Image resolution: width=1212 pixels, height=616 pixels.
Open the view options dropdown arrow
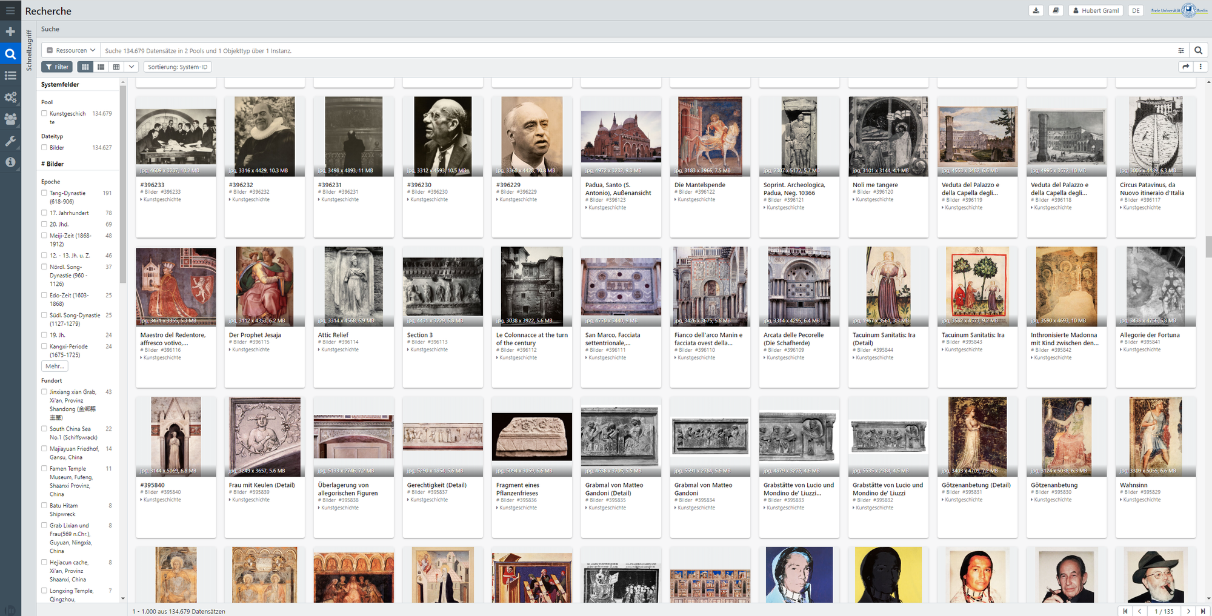point(132,67)
